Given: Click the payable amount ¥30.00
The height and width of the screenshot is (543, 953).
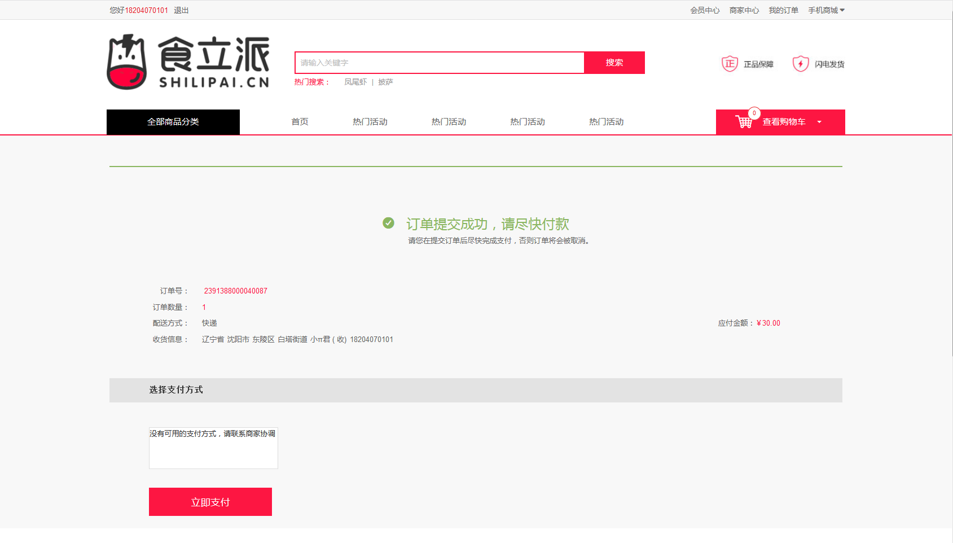Looking at the screenshot, I should (768, 323).
